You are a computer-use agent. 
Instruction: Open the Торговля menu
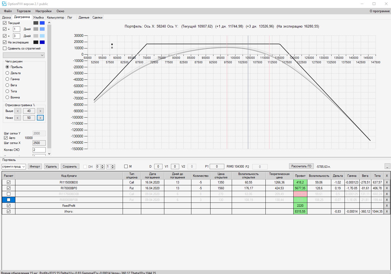24,11
